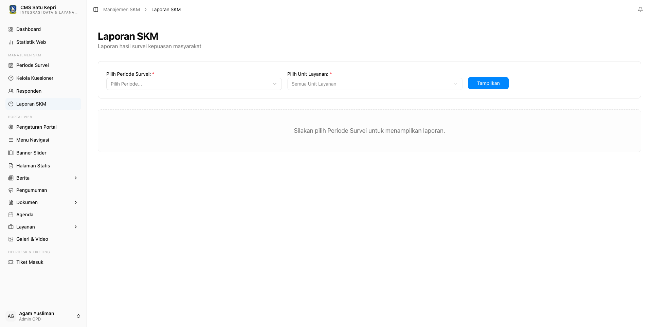Click 'Pilih Periode Survei:' label
652x327 pixels.
tap(128, 74)
